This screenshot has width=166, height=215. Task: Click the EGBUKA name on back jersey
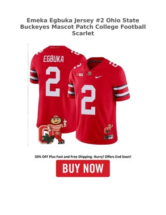coord(54,59)
